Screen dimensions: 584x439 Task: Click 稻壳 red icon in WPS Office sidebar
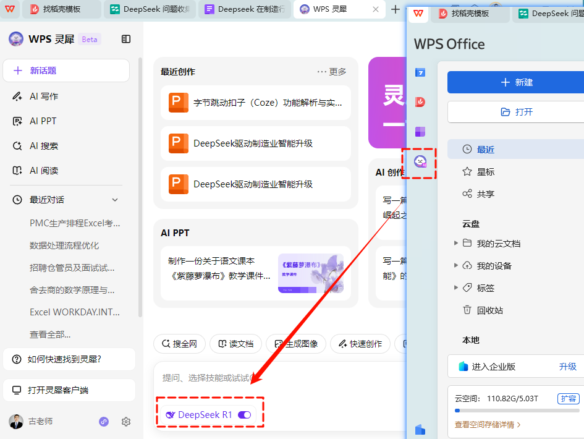coord(420,102)
